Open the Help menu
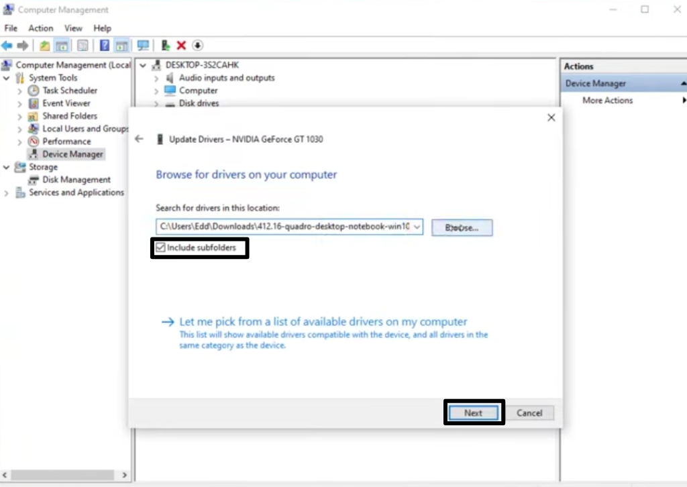Image resolution: width=687 pixels, height=487 pixels. click(x=102, y=28)
